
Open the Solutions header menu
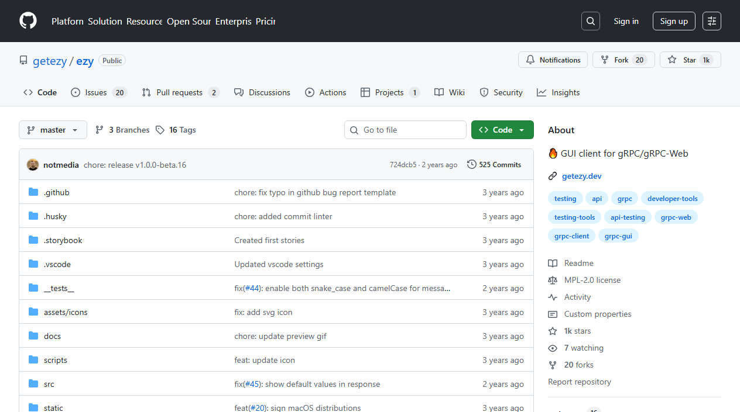(x=105, y=21)
